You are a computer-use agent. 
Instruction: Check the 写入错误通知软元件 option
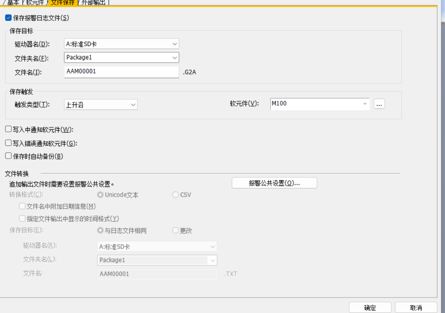8,143
